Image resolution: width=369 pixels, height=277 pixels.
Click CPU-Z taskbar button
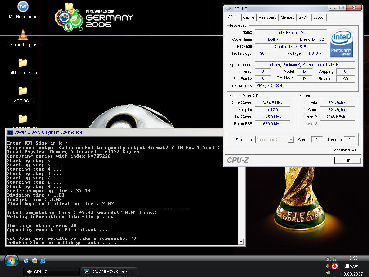51,272
